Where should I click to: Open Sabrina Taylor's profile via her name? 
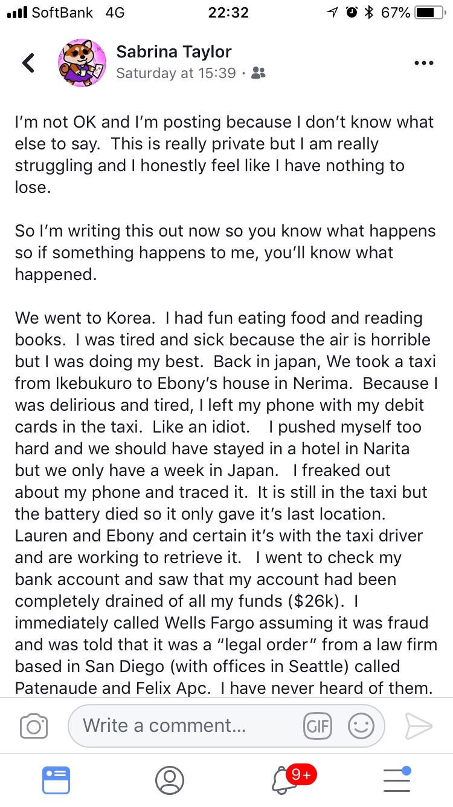pyautogui.click(x=174, y=51)
